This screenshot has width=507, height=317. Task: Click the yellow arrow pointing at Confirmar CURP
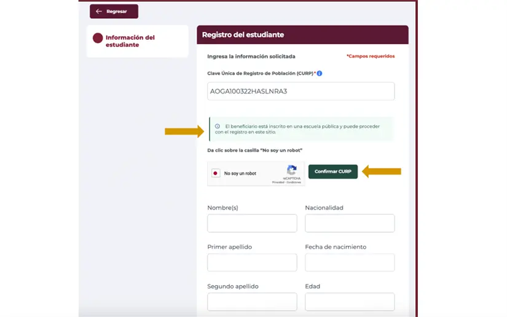click(x=381, y=171)
